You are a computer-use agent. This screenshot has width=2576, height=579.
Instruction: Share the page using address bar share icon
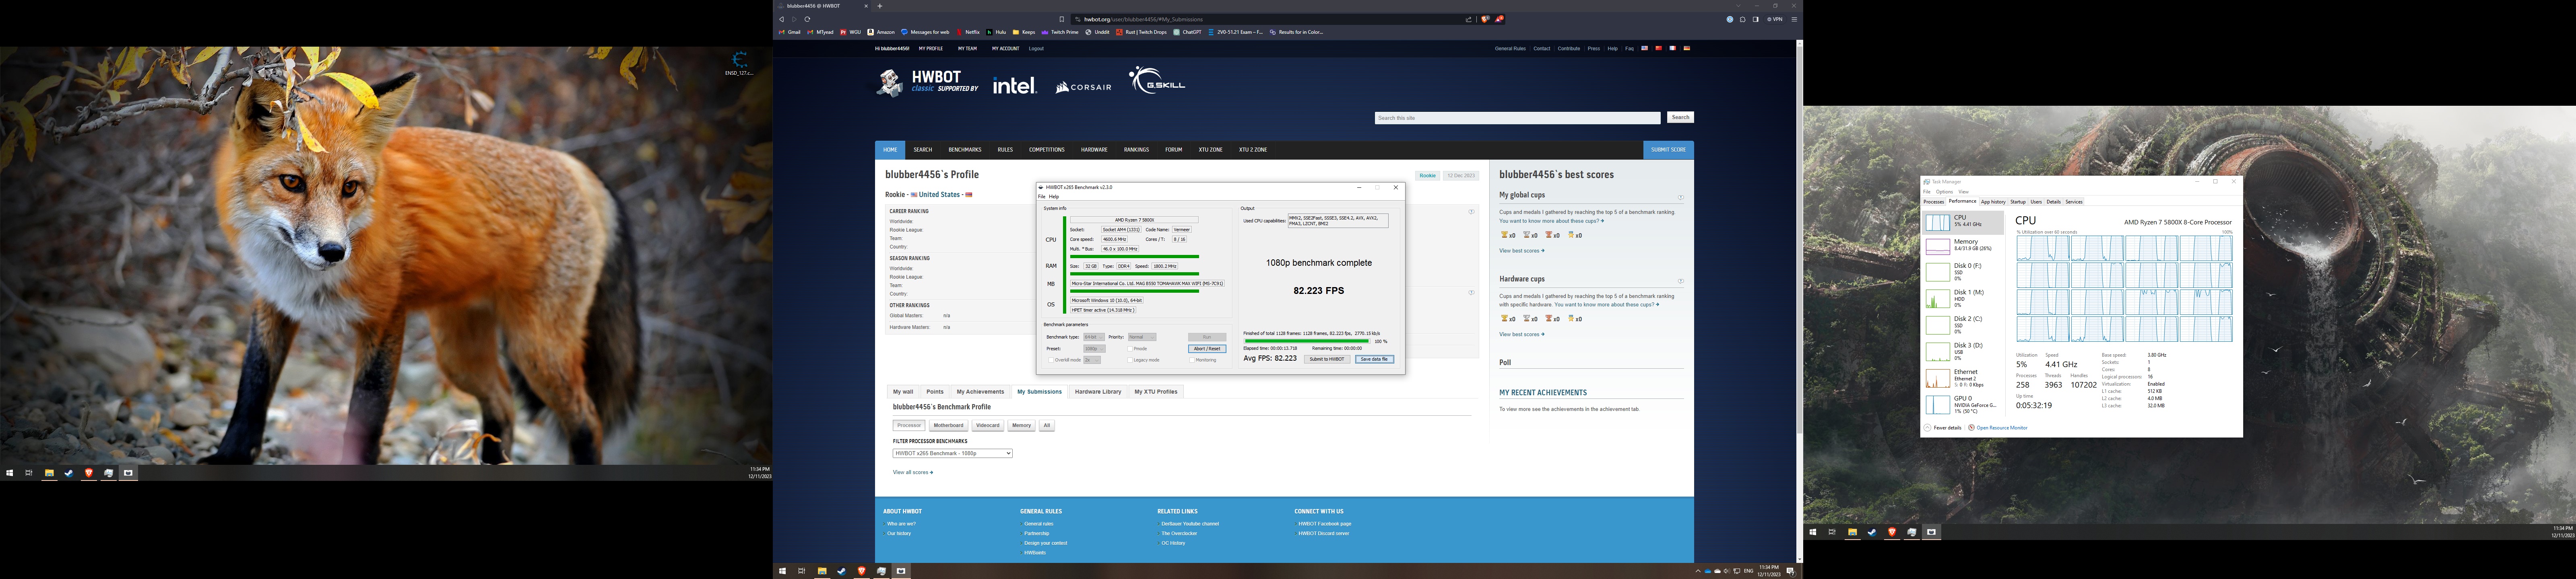tap(1469, 19)
